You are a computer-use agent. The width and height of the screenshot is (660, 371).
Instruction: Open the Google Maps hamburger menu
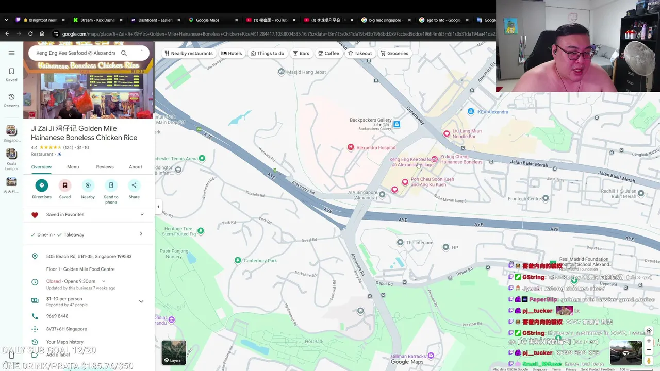tap(11, 53)
